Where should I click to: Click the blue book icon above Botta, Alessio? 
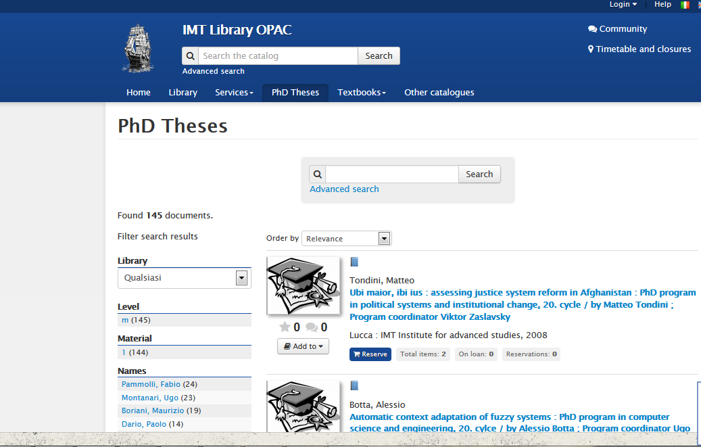(x=354, y=385)
